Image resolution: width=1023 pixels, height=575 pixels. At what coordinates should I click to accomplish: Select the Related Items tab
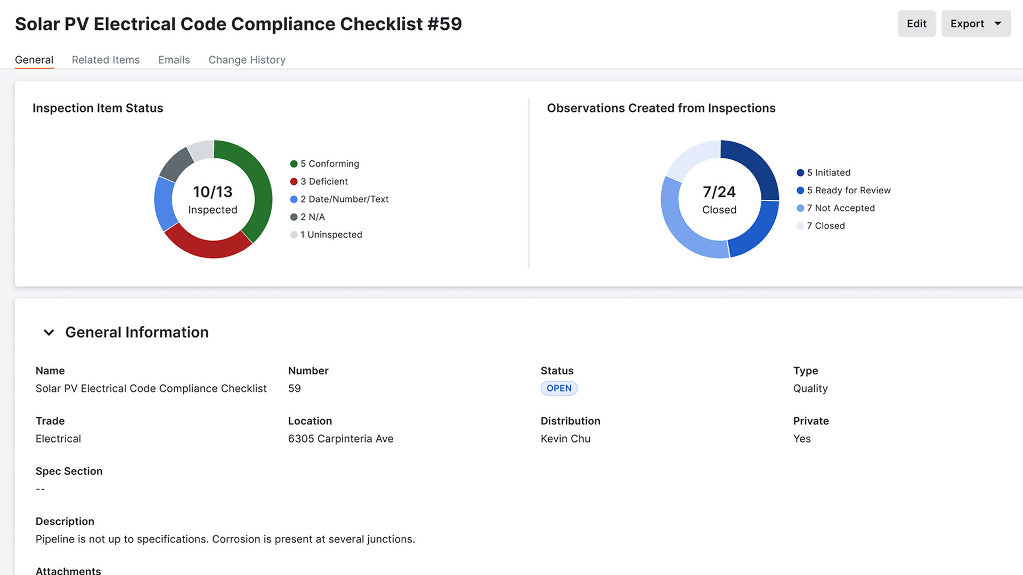105,60
